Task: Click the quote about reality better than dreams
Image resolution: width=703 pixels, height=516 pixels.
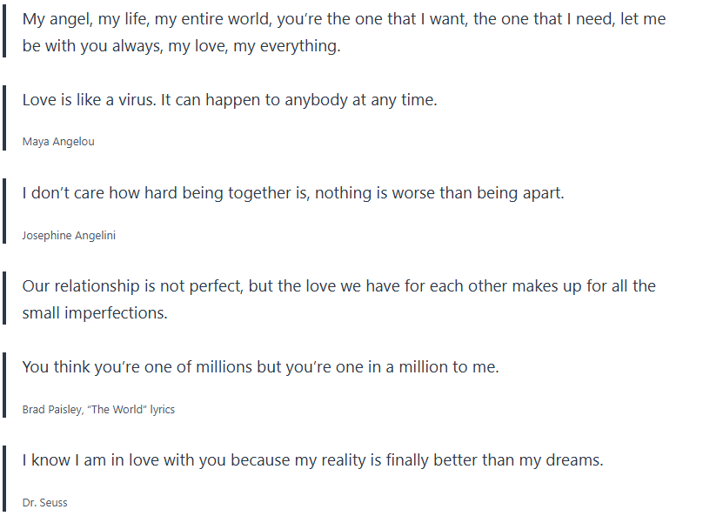Action: 312,460
